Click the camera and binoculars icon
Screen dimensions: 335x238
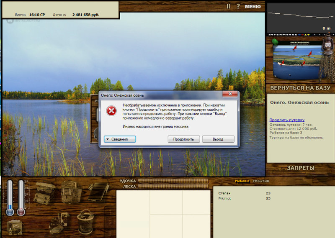(59, 223)
